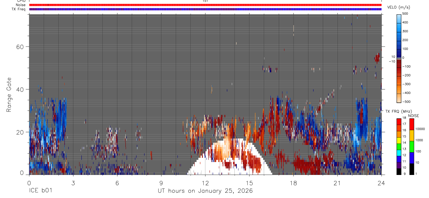Click NOISE legend value 1
Viewport: 429px width, 198px height.
click(415, 174)
